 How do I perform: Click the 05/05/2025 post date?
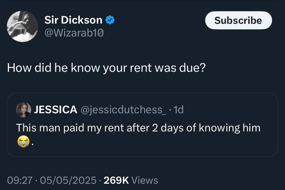click(68, 180)
